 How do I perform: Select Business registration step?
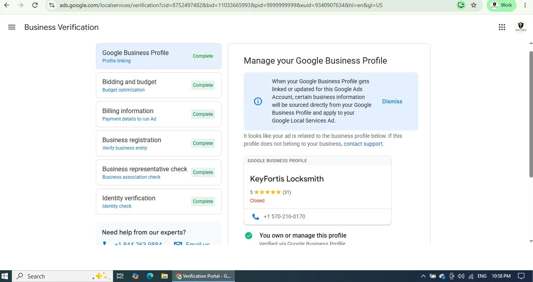tap(159, 143)
